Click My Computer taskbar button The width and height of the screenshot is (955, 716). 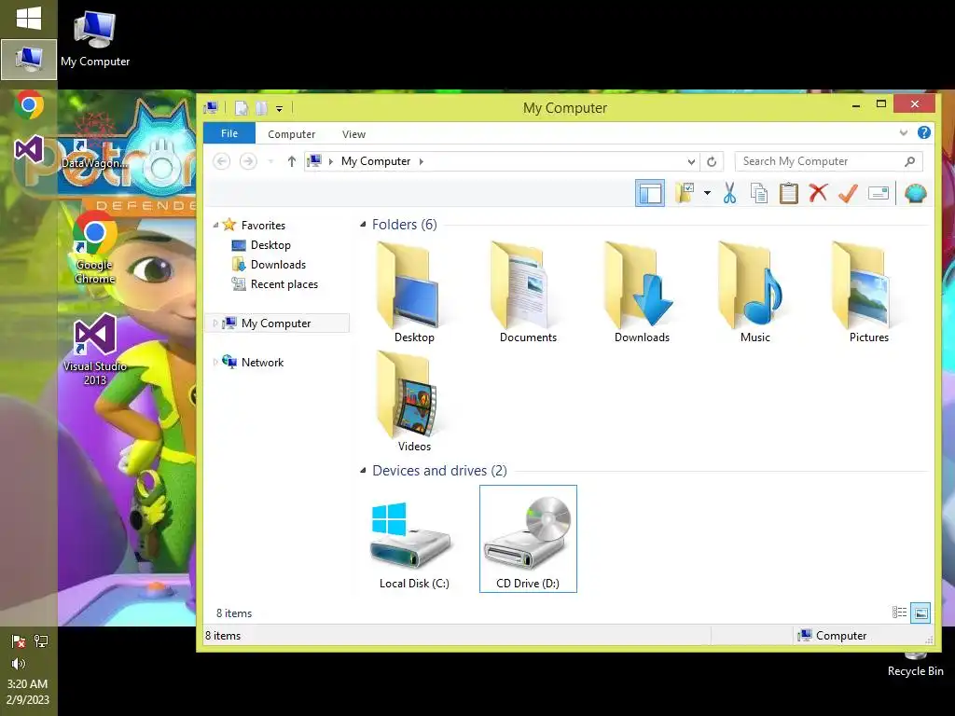[x=29, y=60]
